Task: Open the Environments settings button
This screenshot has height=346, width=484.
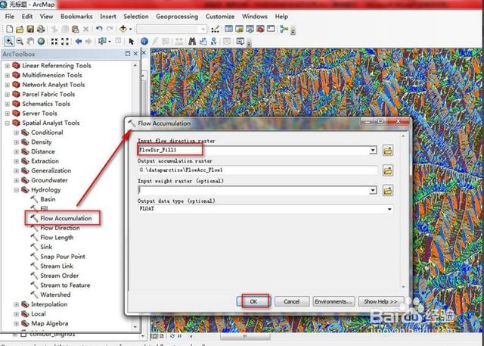Action: (x=333, y=301)
